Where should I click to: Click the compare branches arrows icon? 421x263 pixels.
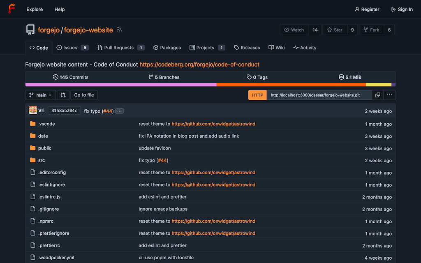click(x=62, y=95)
